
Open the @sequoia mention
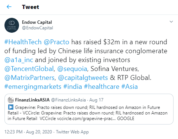[72, 69]
